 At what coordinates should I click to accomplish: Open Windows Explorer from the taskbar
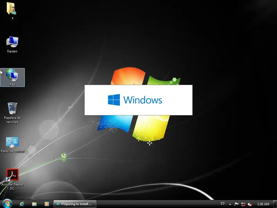coord(34,204)
